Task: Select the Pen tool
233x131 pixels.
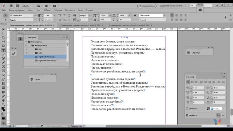Action: pos(3,59)
